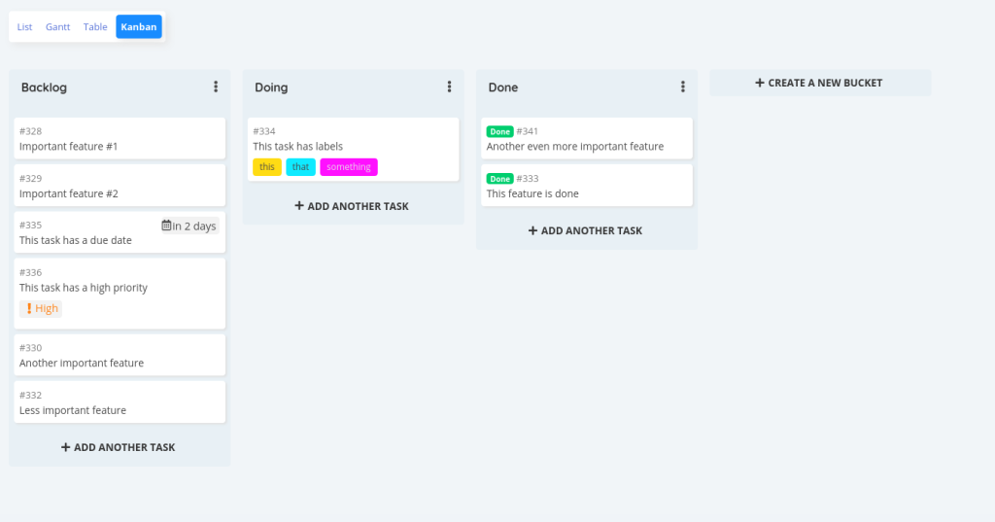
Task: Click the yellow 'this' label
Action: tap(267, 167)
